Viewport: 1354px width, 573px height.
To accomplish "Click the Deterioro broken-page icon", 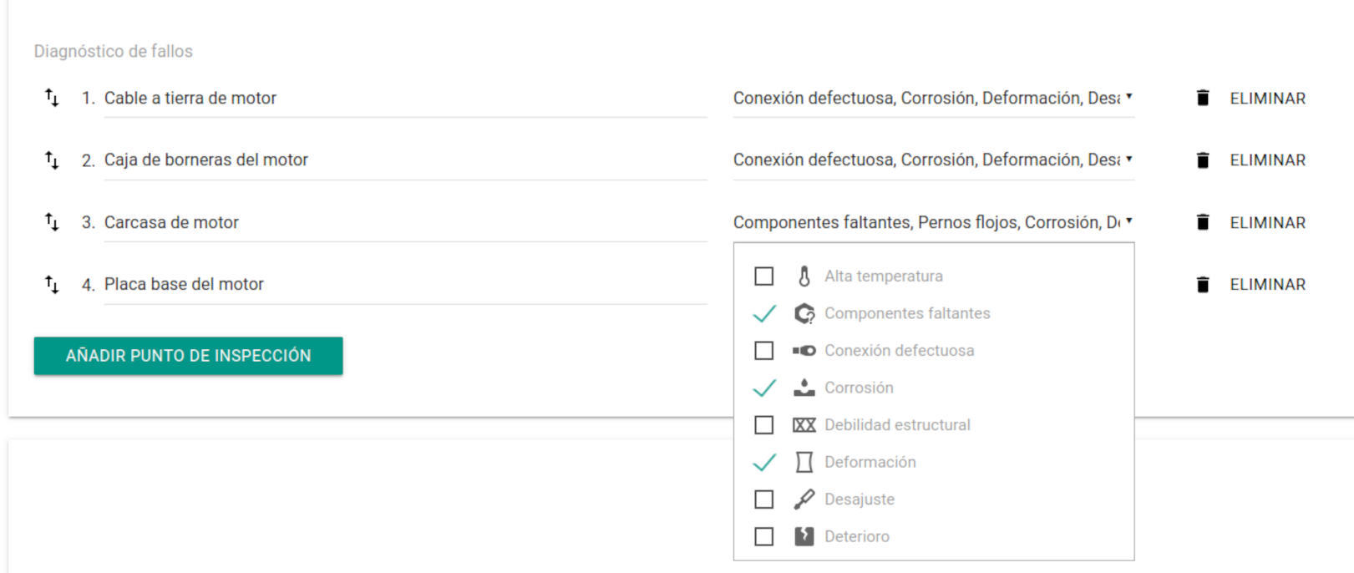I will (x=804, y=536).
